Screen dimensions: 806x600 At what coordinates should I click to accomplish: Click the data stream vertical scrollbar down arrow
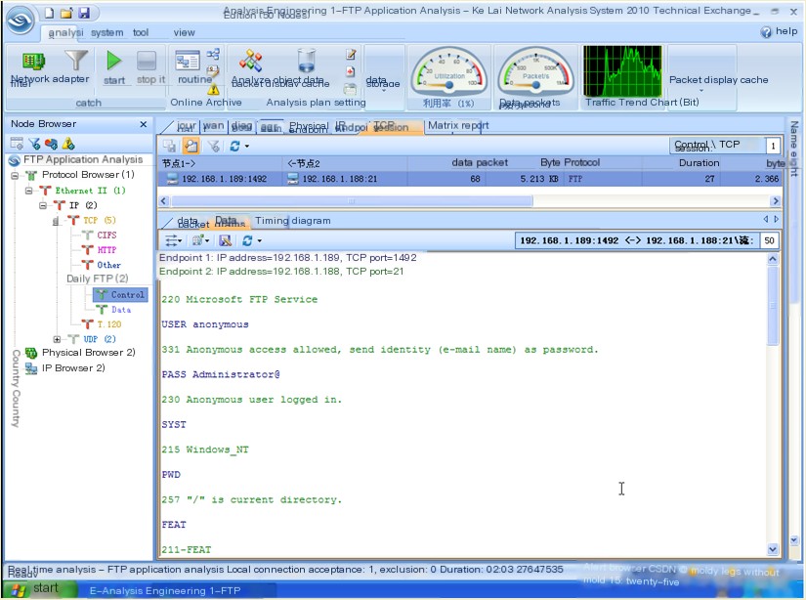tap(773, 549)
